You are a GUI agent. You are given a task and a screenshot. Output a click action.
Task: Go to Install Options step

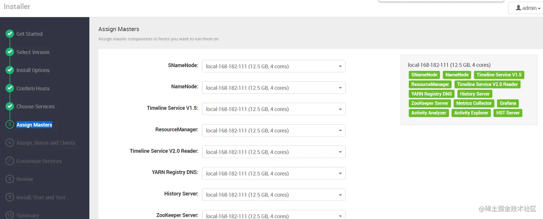point(33,70)
